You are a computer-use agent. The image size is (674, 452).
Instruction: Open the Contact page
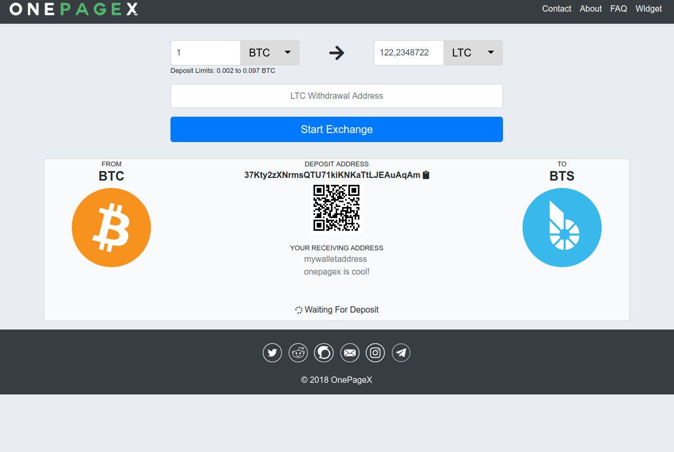pos(557,9)
